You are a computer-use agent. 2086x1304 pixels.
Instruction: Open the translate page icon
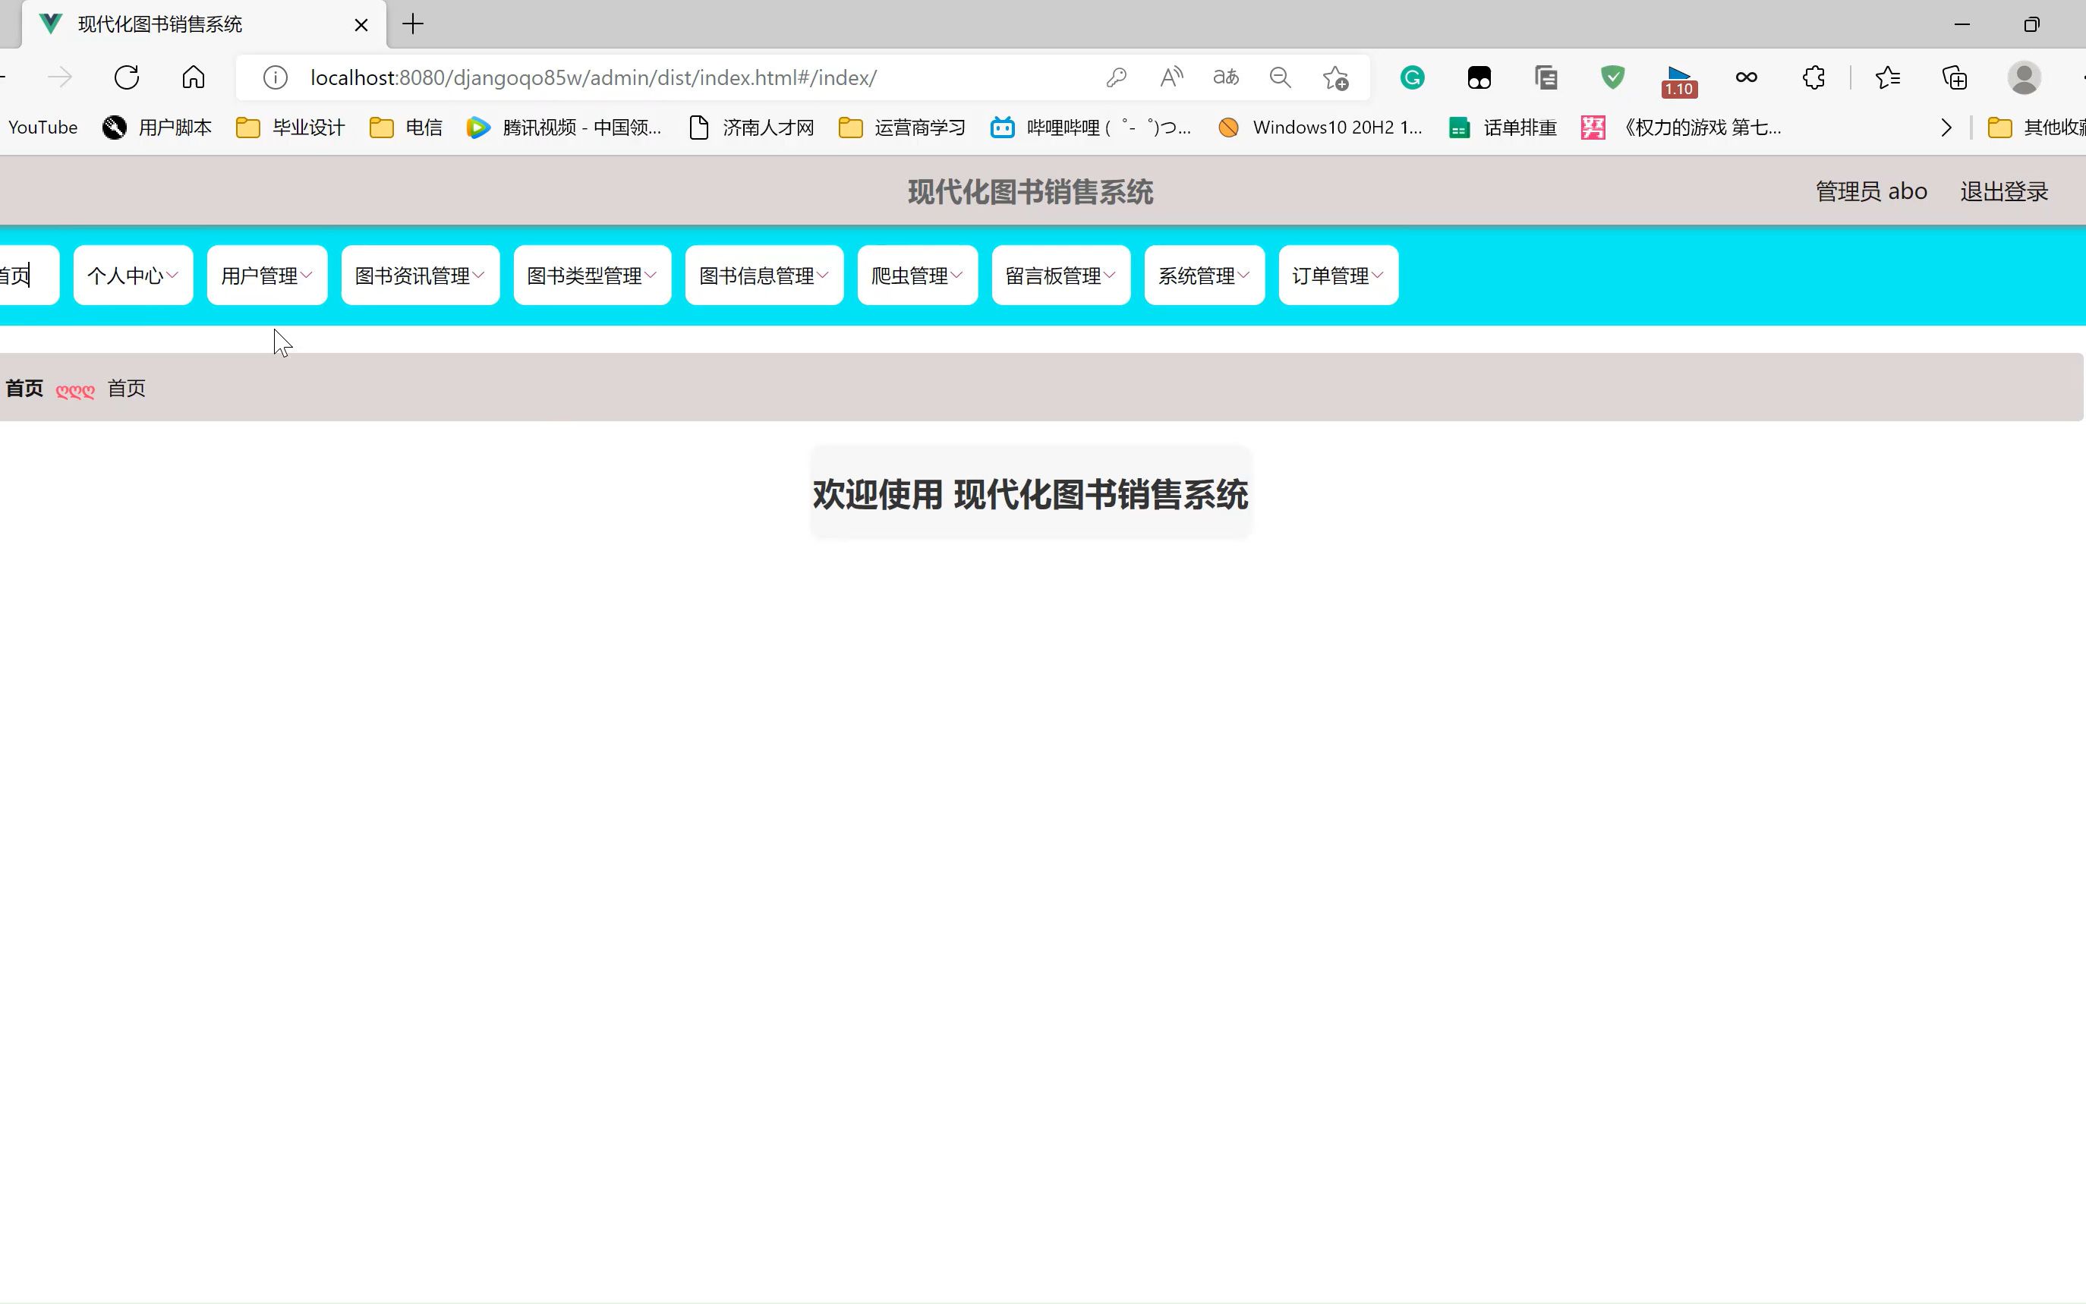pyautogui.click(x=1225, y=77)
